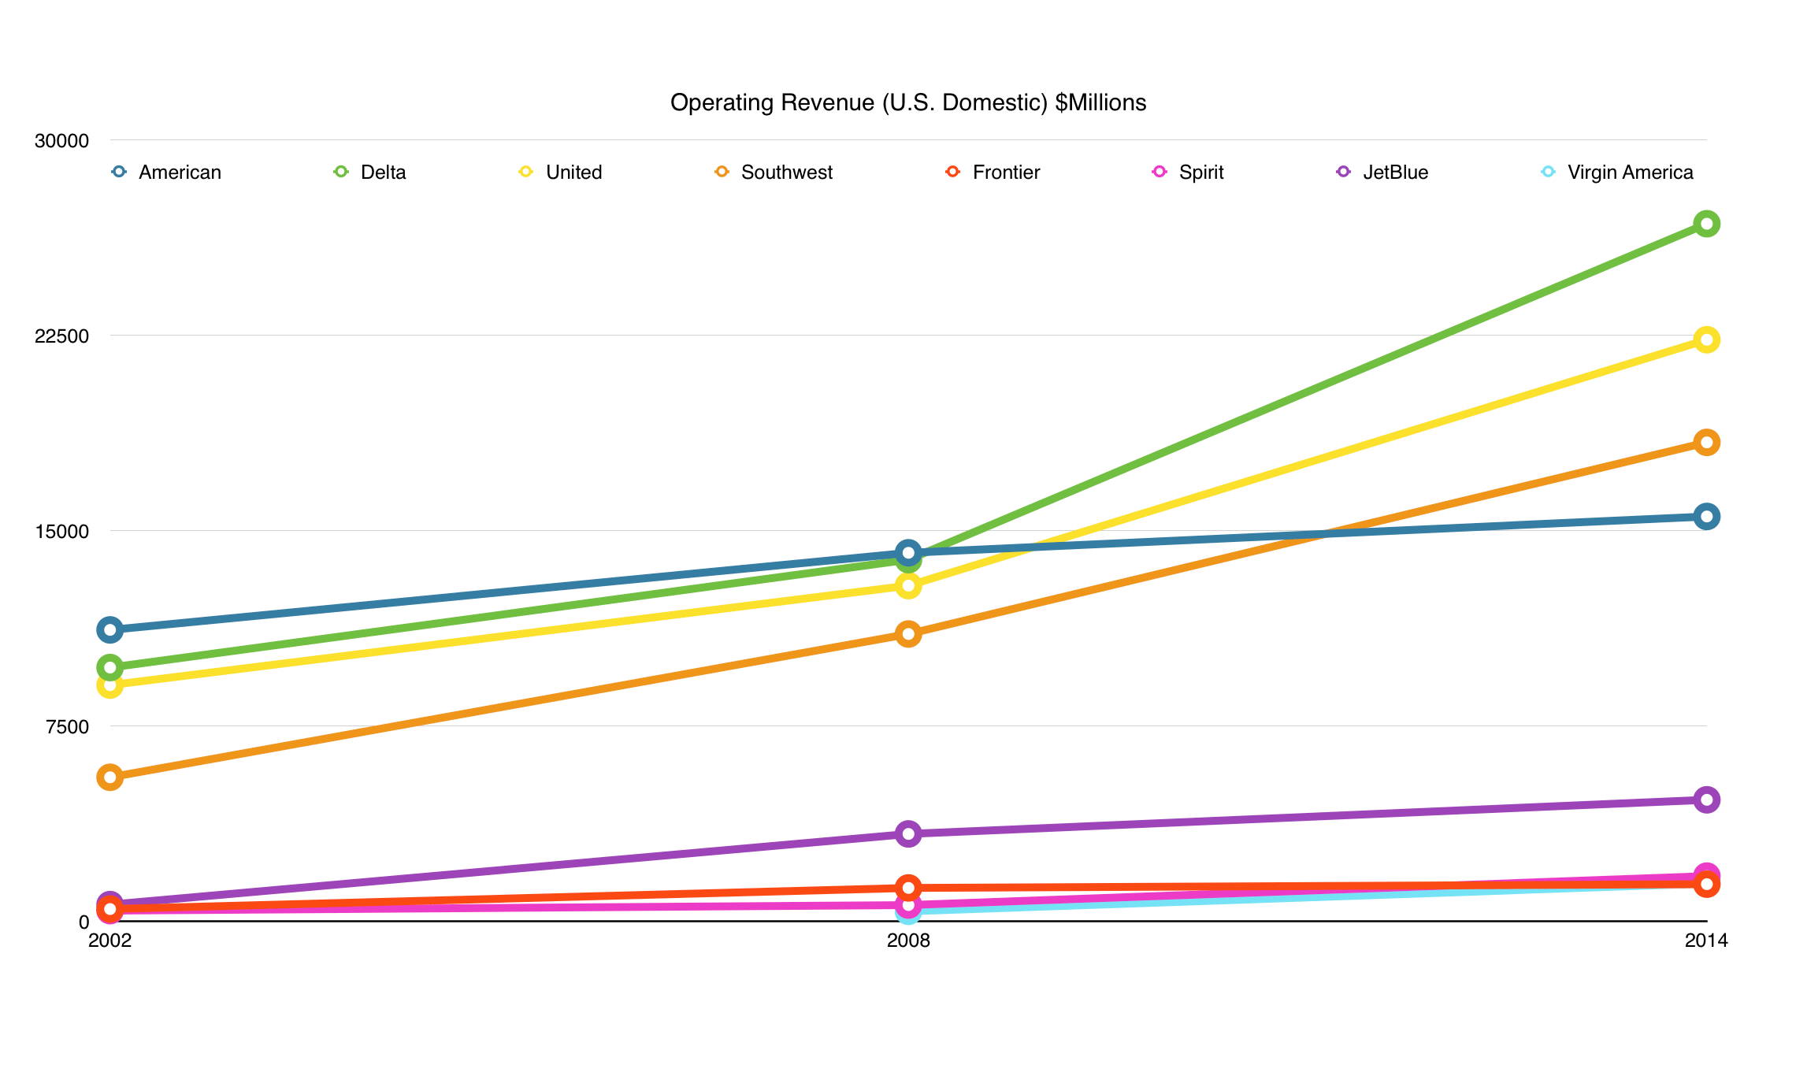Click the 2014 x-axis label

click(x=1706, y=941)
